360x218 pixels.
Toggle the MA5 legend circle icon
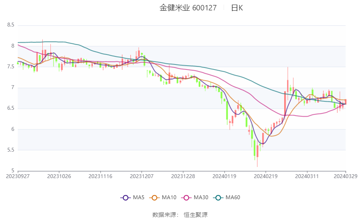point(126,198)
